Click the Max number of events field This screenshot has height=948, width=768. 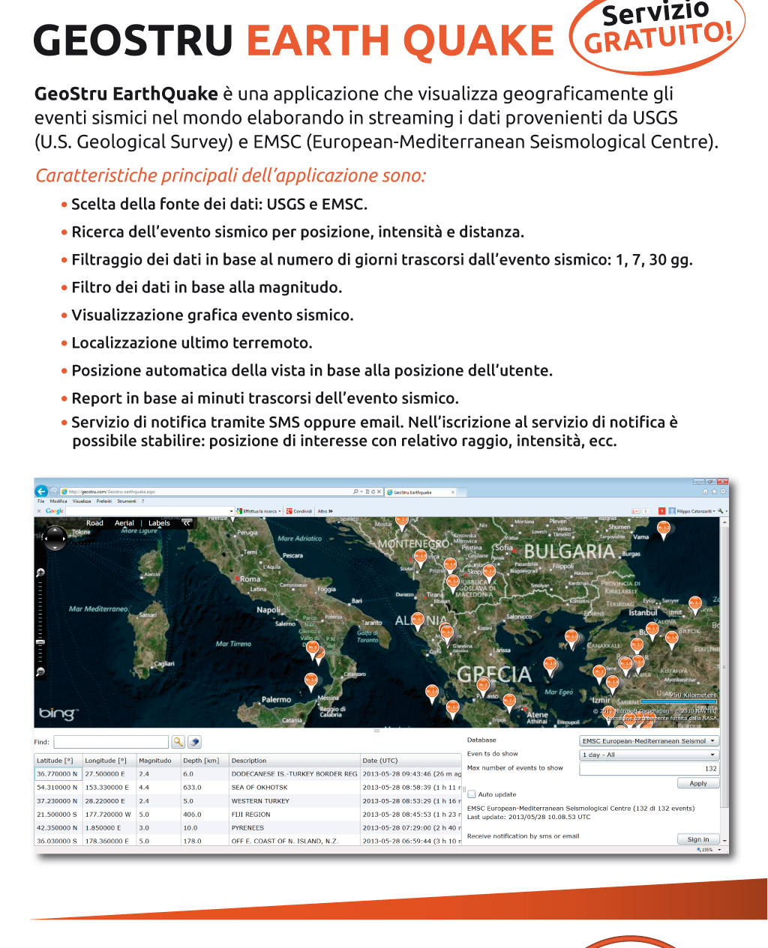(649, 768)
